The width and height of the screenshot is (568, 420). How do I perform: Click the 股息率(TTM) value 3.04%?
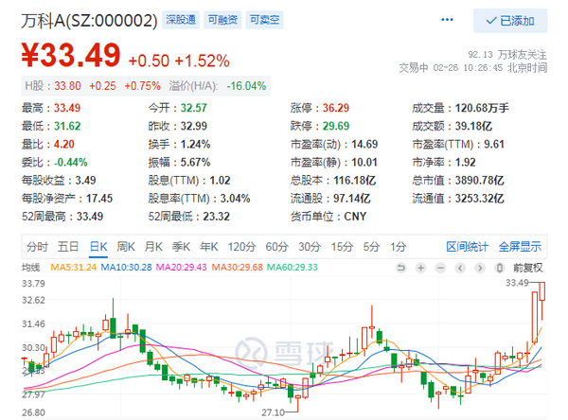(235, 199)
